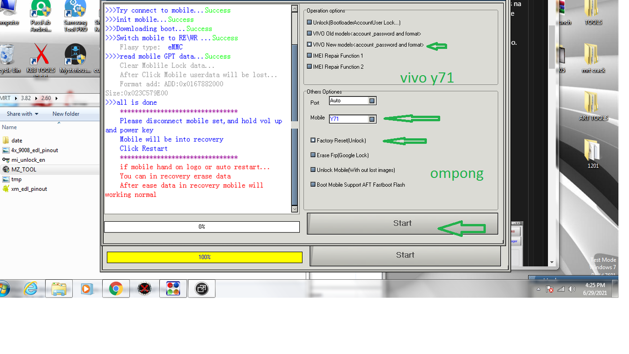
Task: Open the dark round window-switch app on the taskbar
Action: coord(201,289)
